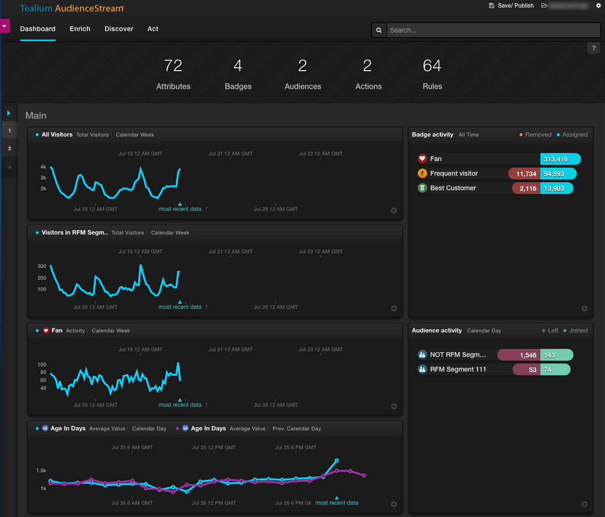
Task: Click the Frequent visitor badge icon
Action: pos(423,174)
